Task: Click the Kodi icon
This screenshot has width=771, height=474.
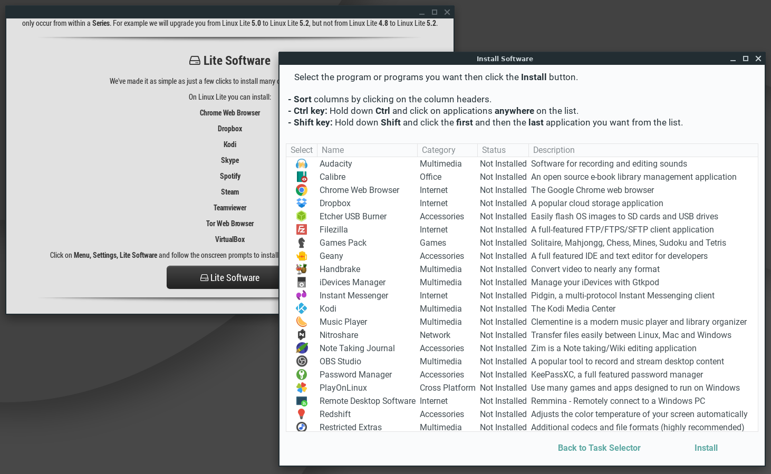Action: click(302, 308)
